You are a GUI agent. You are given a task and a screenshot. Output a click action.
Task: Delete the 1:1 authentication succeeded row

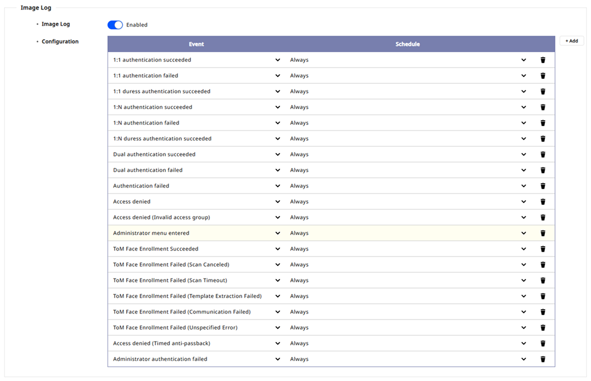[543, 60]
